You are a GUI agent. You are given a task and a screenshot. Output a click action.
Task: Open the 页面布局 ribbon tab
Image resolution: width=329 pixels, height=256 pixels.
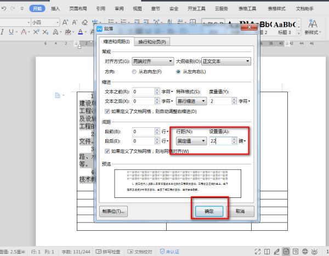tap(77, 9)
